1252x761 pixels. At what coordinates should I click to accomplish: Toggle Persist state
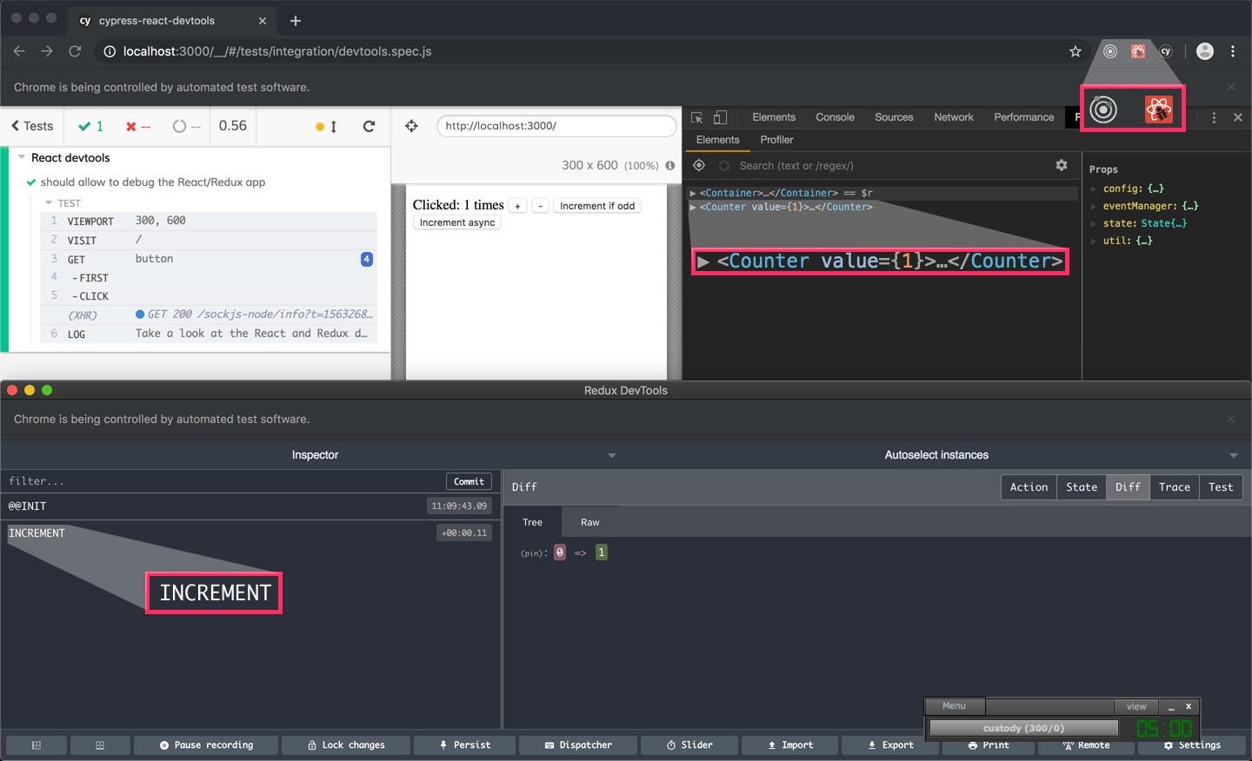464,744
